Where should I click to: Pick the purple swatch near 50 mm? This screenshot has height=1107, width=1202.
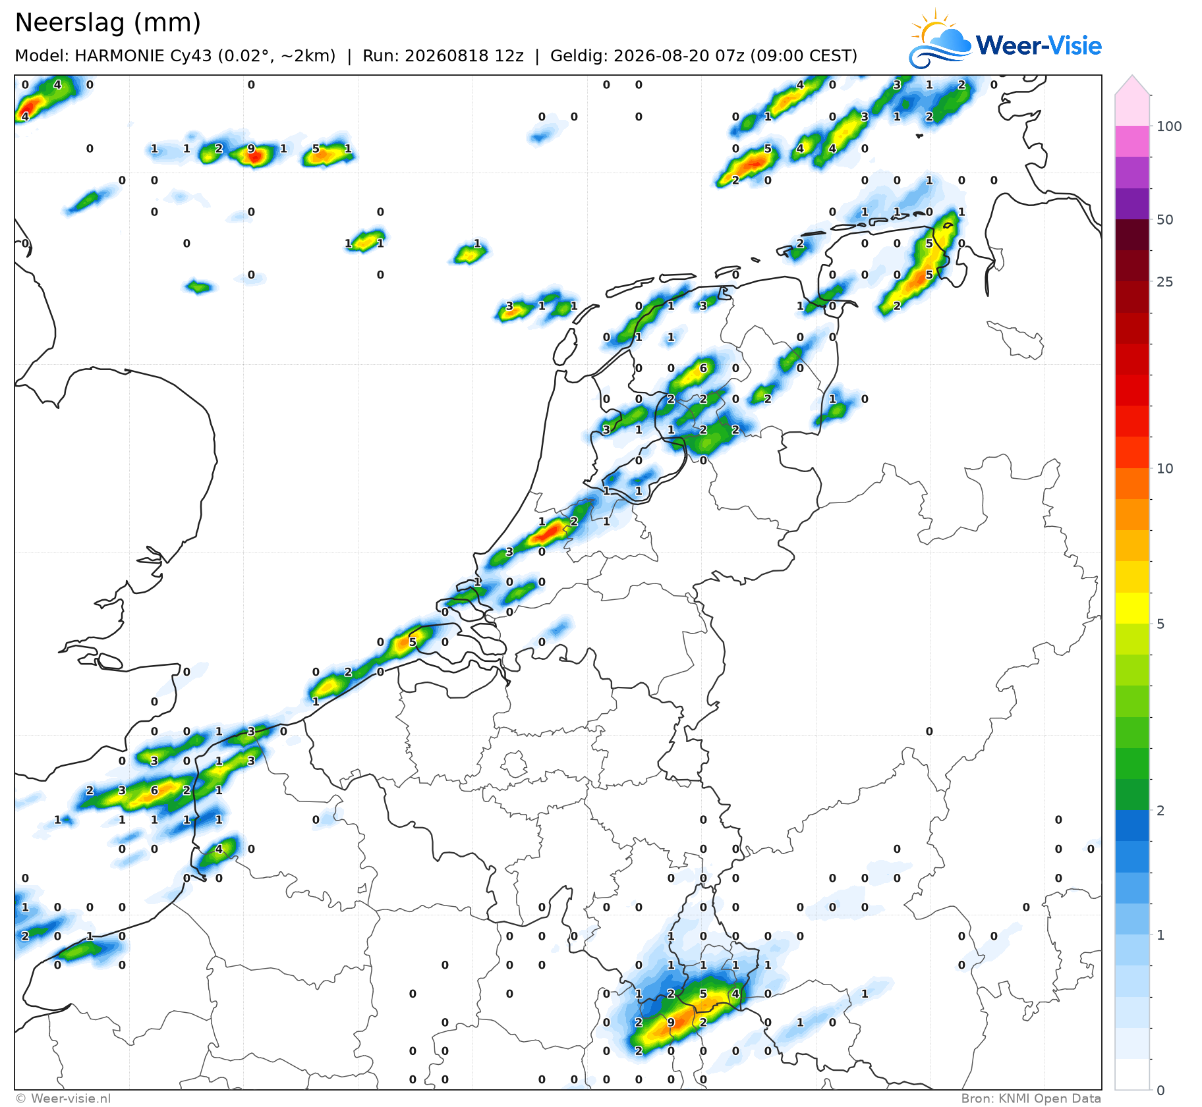pyautogui.click(x=1132, y=204)
